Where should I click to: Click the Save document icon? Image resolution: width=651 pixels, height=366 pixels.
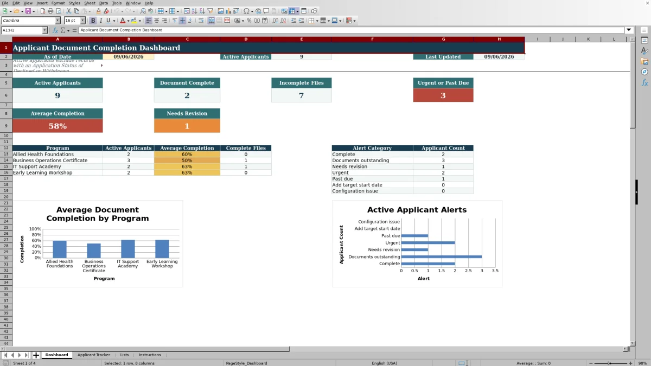click(x=27, y=11)
